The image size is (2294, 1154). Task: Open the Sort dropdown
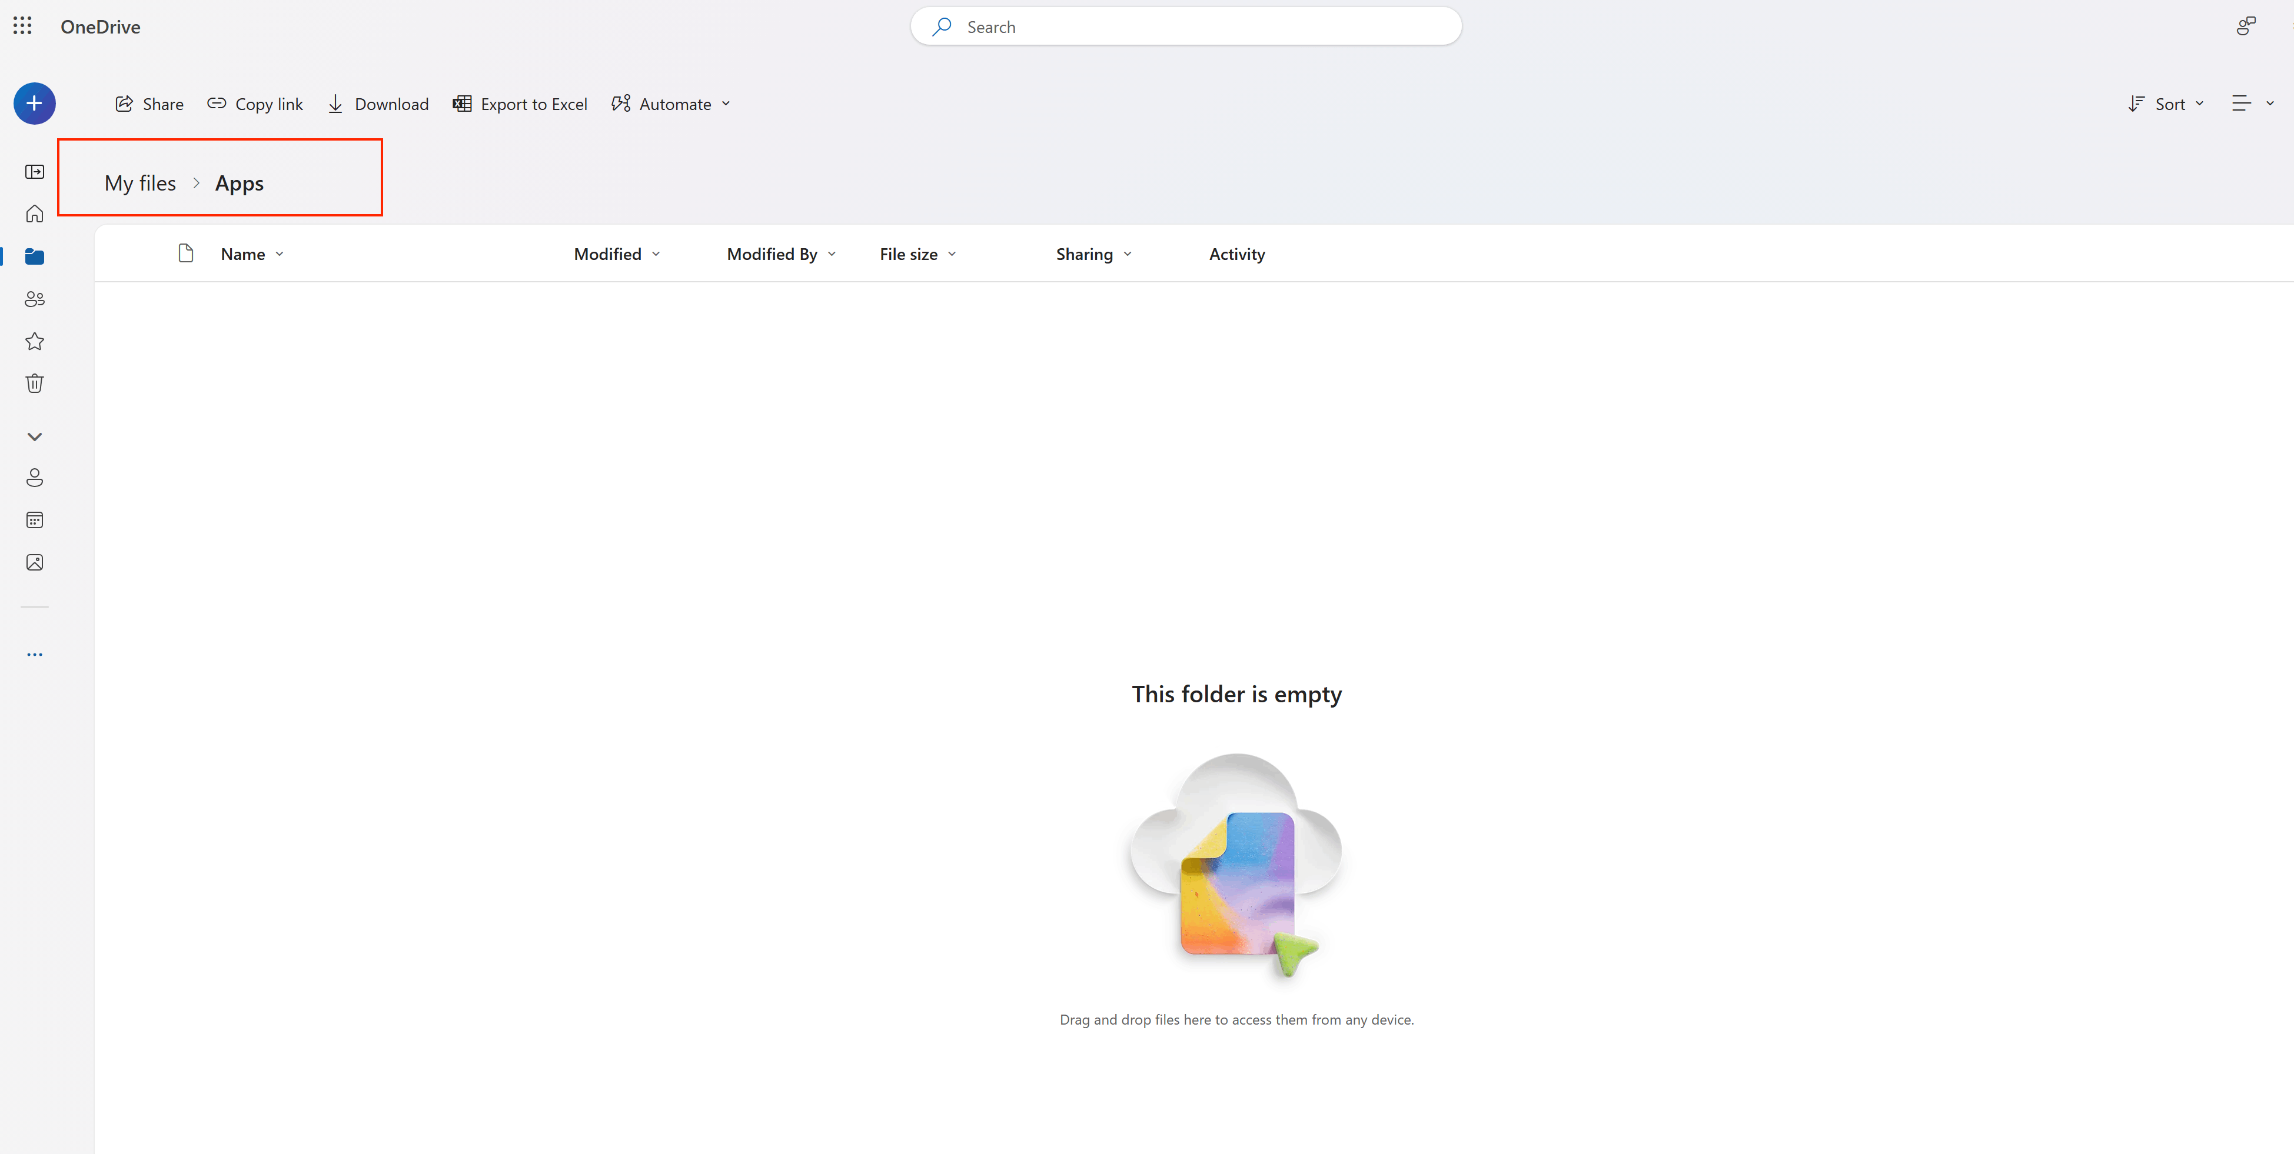2166,104
